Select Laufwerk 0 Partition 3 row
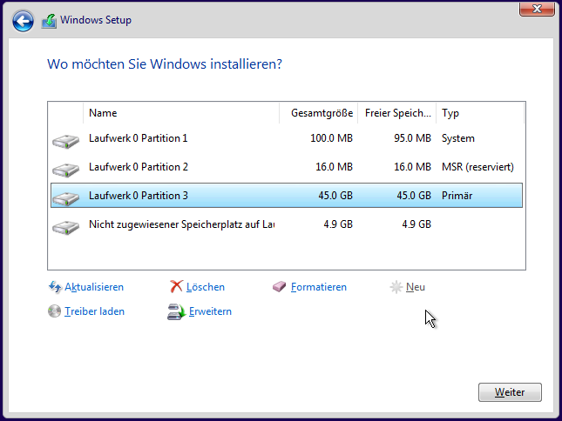562x421 pixels. (x=287, y=196)
